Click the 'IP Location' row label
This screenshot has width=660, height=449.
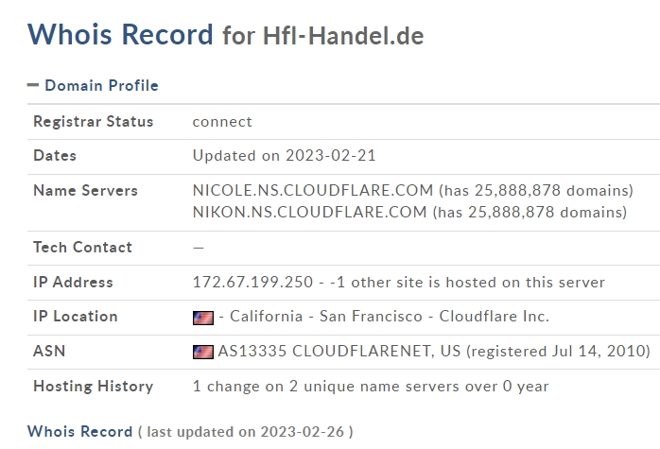[76, 317]
